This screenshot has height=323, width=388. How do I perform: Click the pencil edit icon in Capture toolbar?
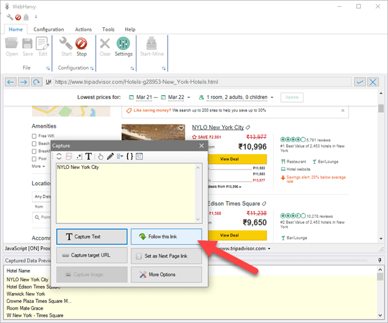110,156
